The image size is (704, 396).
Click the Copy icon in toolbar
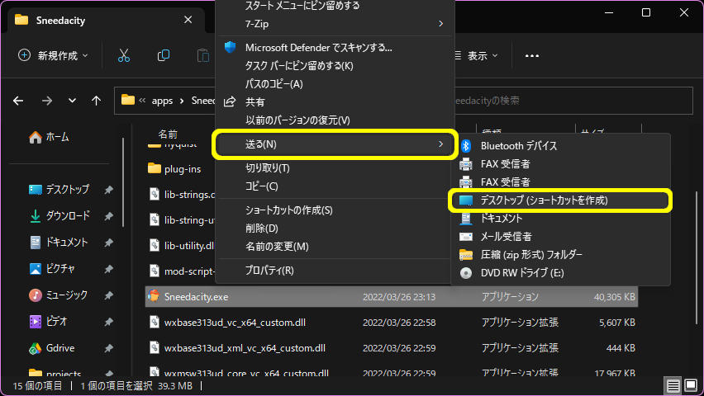(x=164, y=55)
